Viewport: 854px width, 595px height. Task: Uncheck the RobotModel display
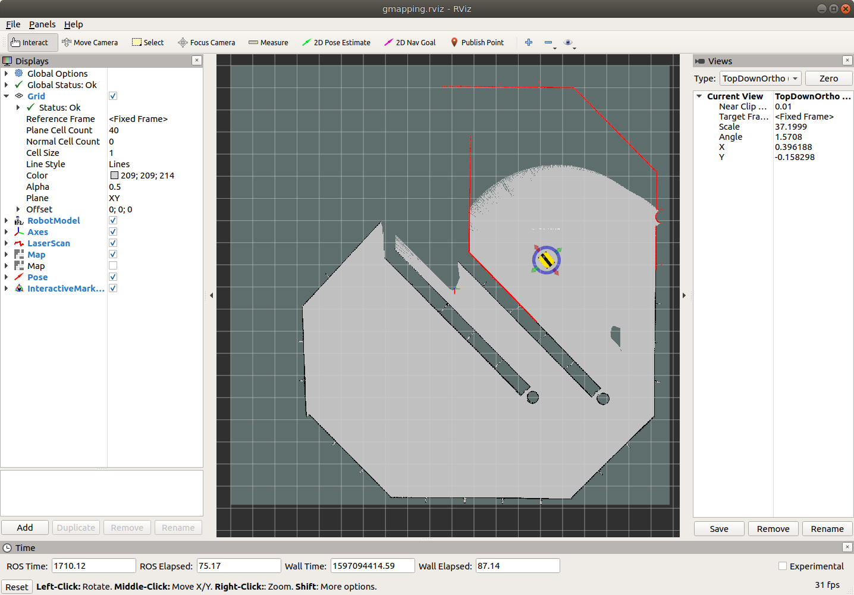(x=113, y=221)
